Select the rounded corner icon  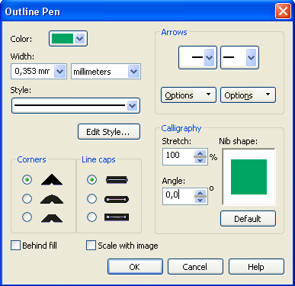tap(52, 199)
